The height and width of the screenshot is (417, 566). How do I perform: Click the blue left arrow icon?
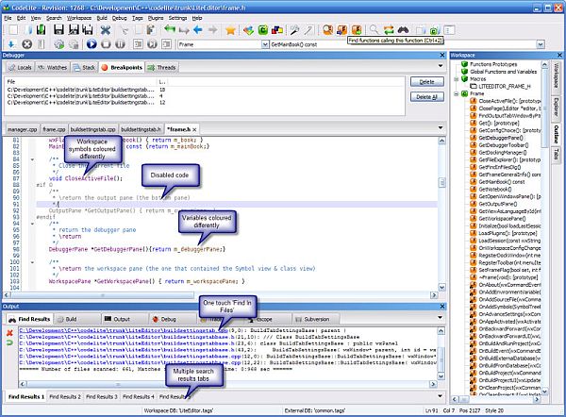197,30
